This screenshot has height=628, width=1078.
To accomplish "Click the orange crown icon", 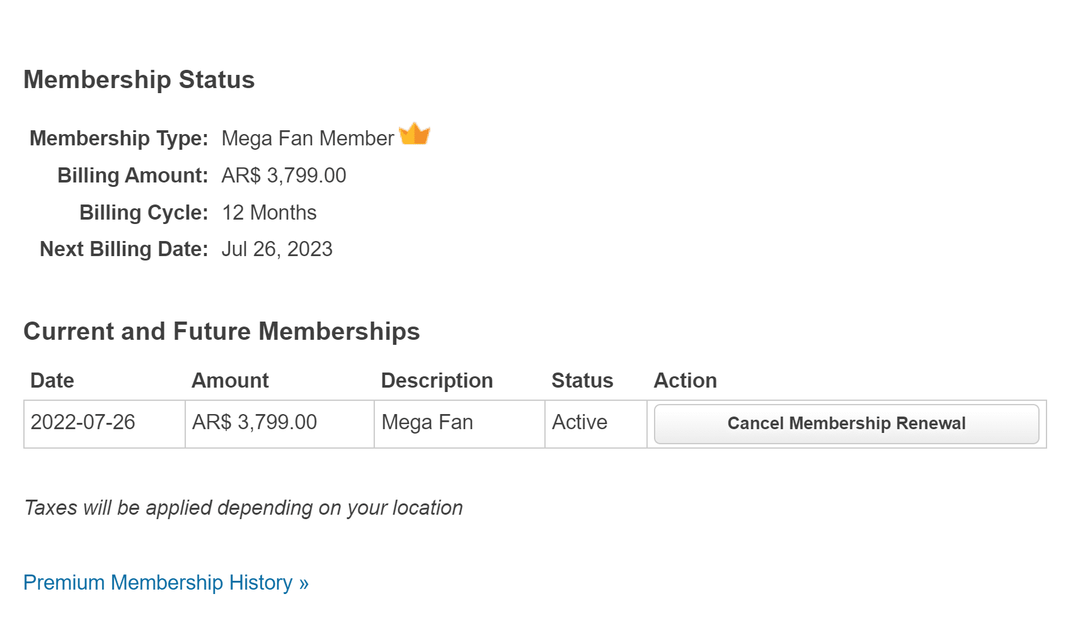I will pyautogui.click(x=414, y=134).
